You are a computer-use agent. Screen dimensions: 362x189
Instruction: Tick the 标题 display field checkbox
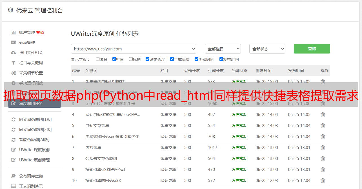131,59
